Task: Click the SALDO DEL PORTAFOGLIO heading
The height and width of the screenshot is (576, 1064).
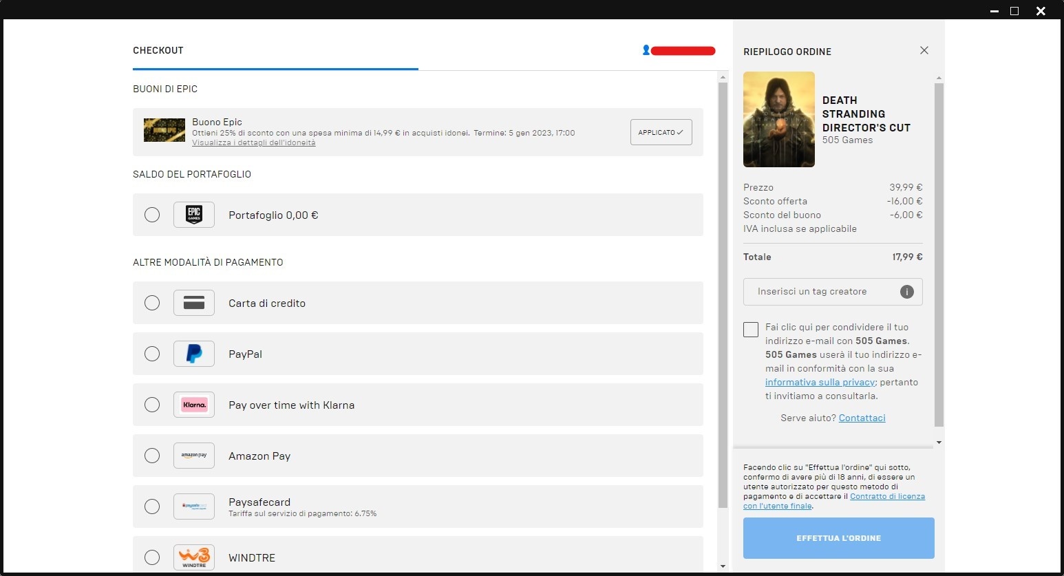Action: pos(192,174)
